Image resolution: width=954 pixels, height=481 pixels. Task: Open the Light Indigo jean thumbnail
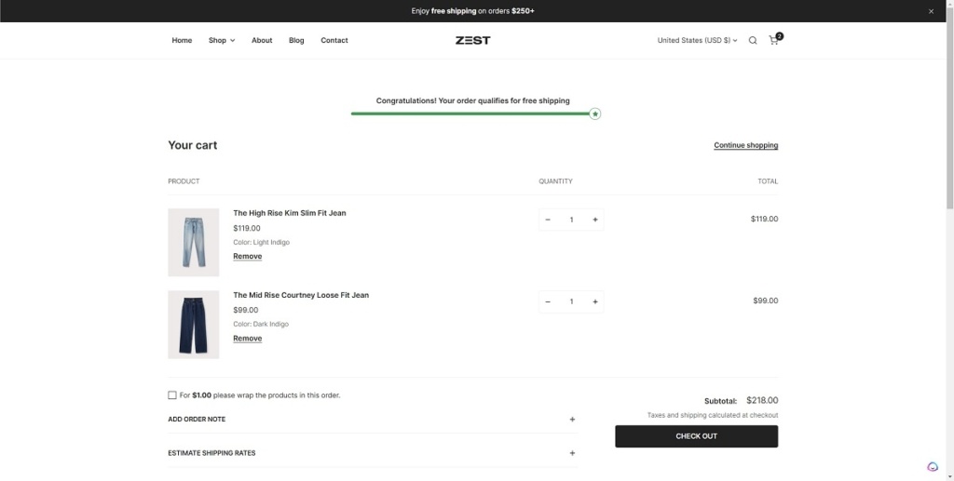coord(194,242)
